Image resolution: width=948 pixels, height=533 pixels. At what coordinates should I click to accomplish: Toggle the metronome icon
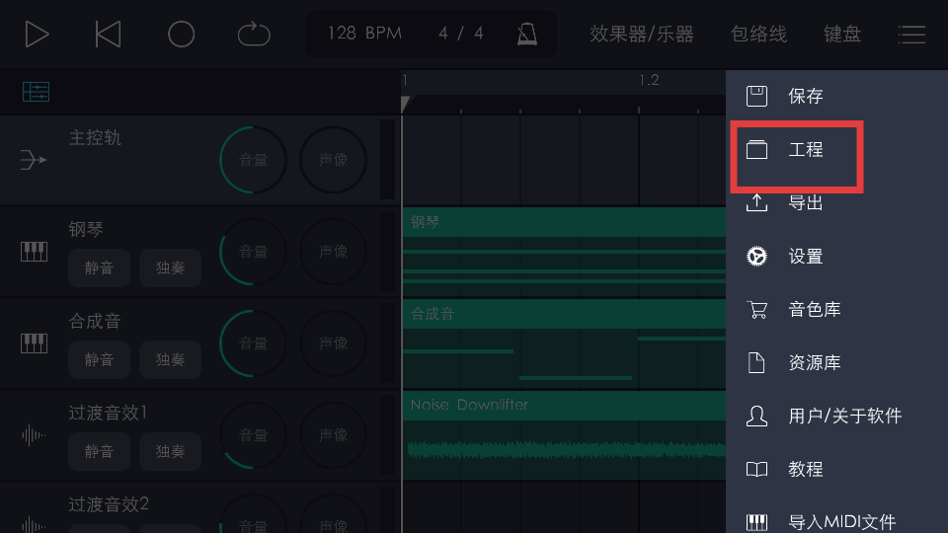point(527,35)
